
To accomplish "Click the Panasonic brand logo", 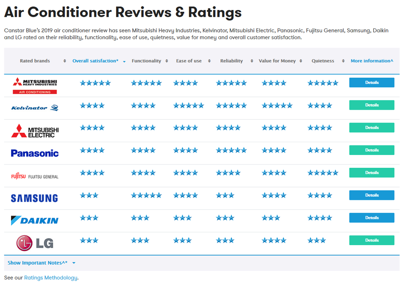I will pos(35,153).
